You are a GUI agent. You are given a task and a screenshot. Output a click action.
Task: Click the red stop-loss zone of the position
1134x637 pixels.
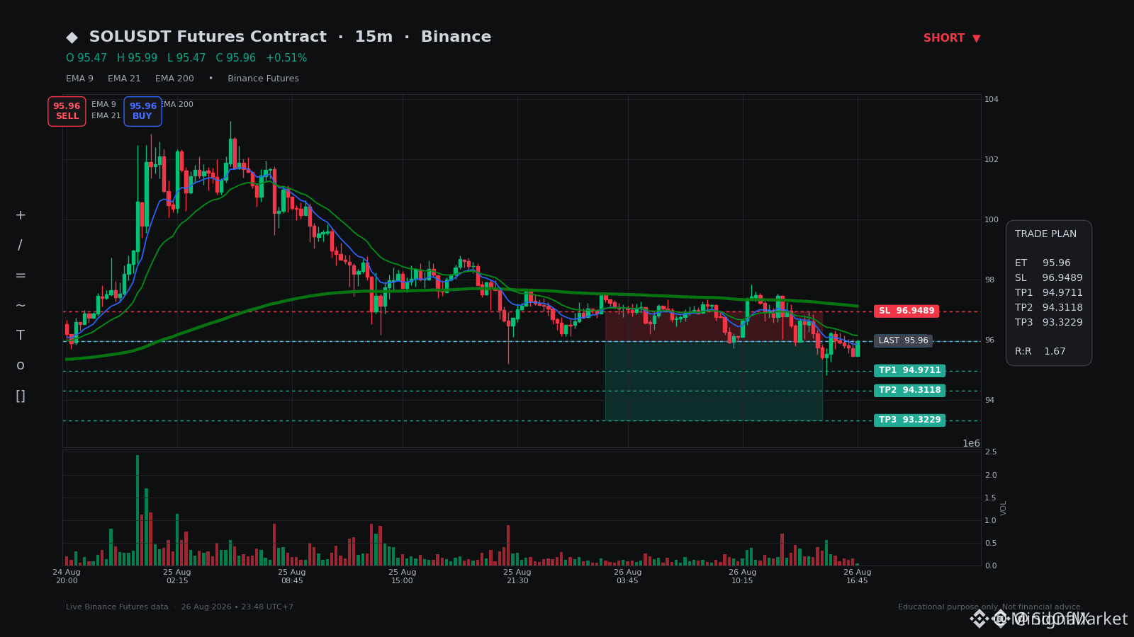[714, 326]
